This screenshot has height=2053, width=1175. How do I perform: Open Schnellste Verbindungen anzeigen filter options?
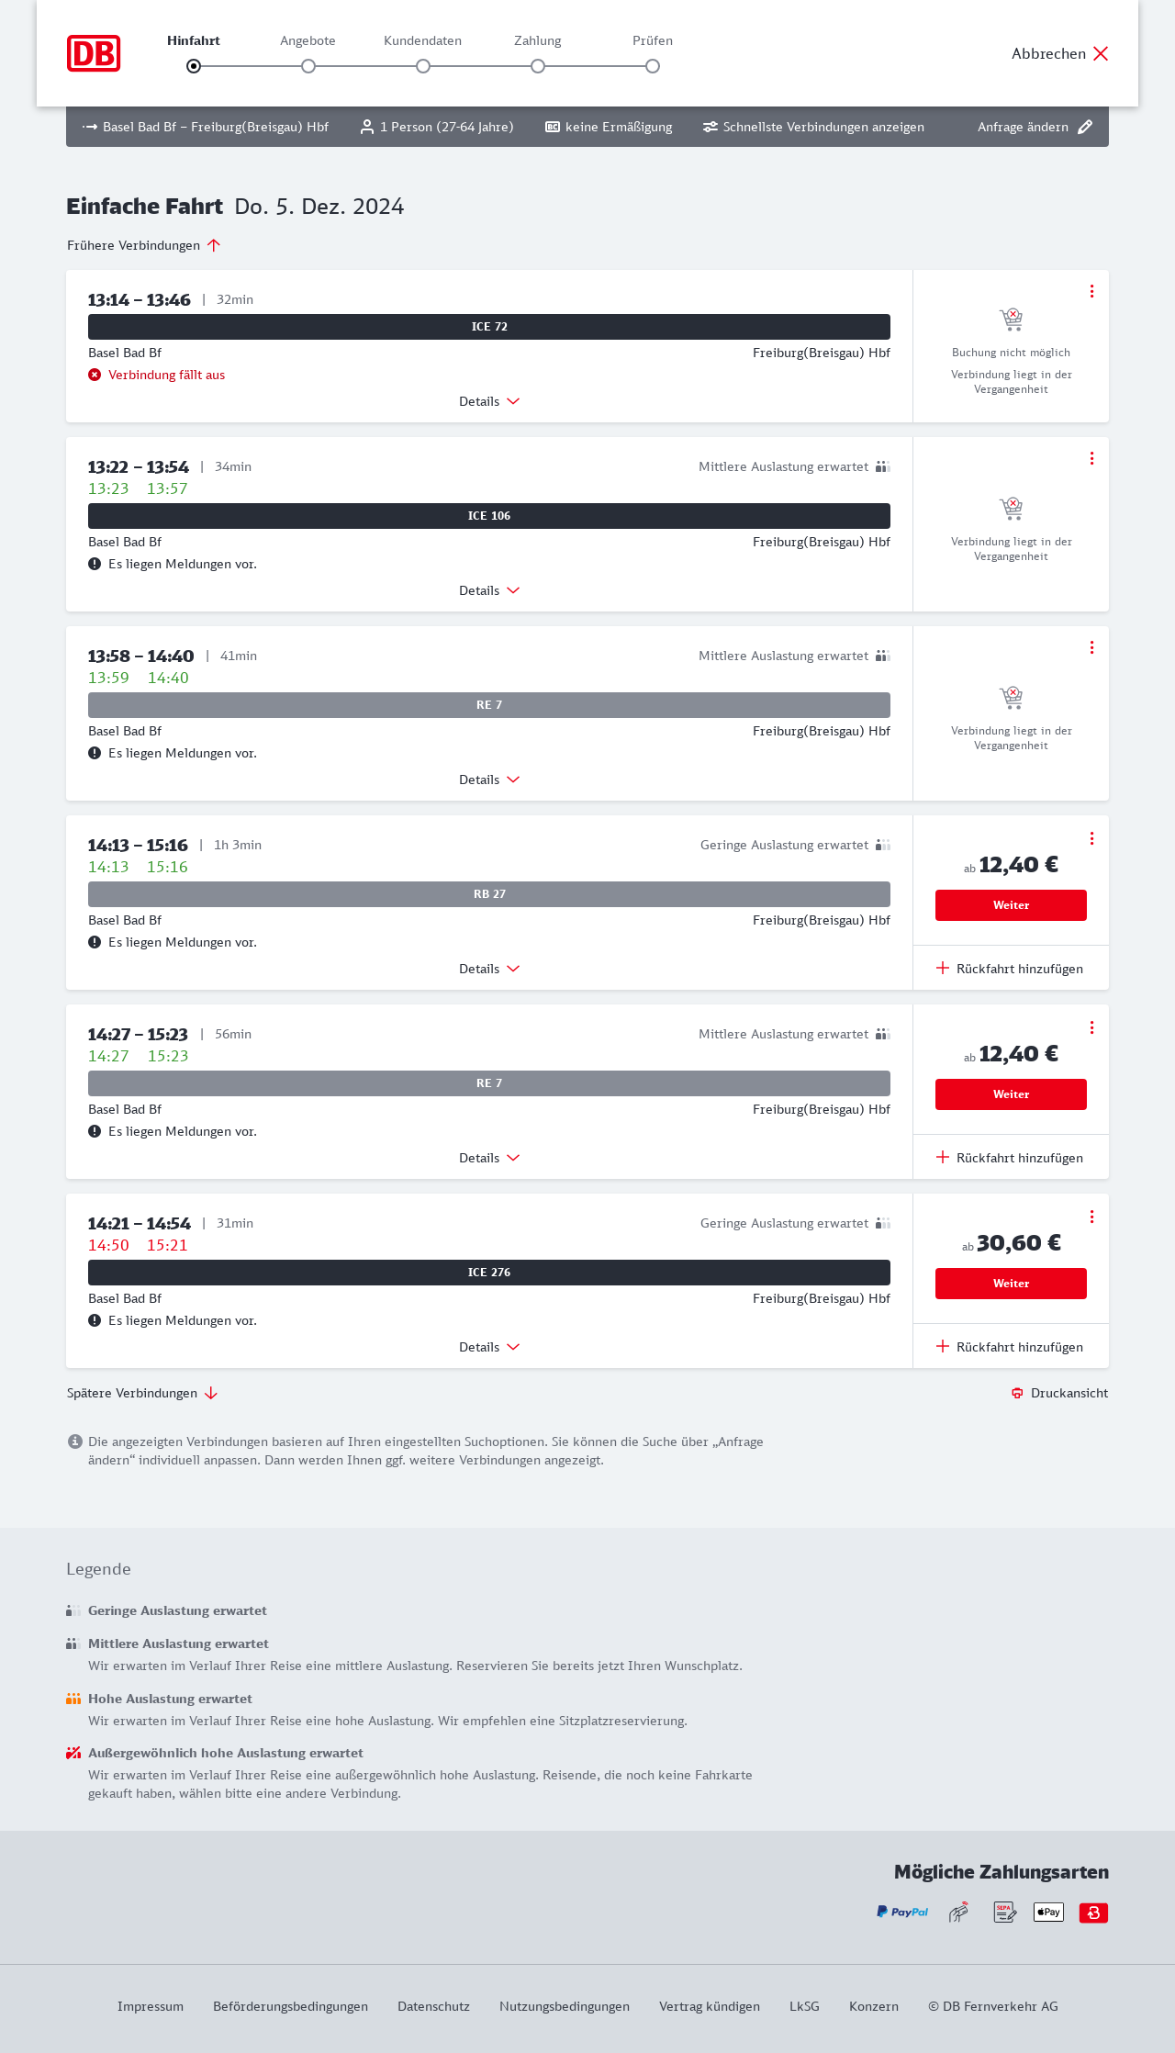[x=813, y=127]
